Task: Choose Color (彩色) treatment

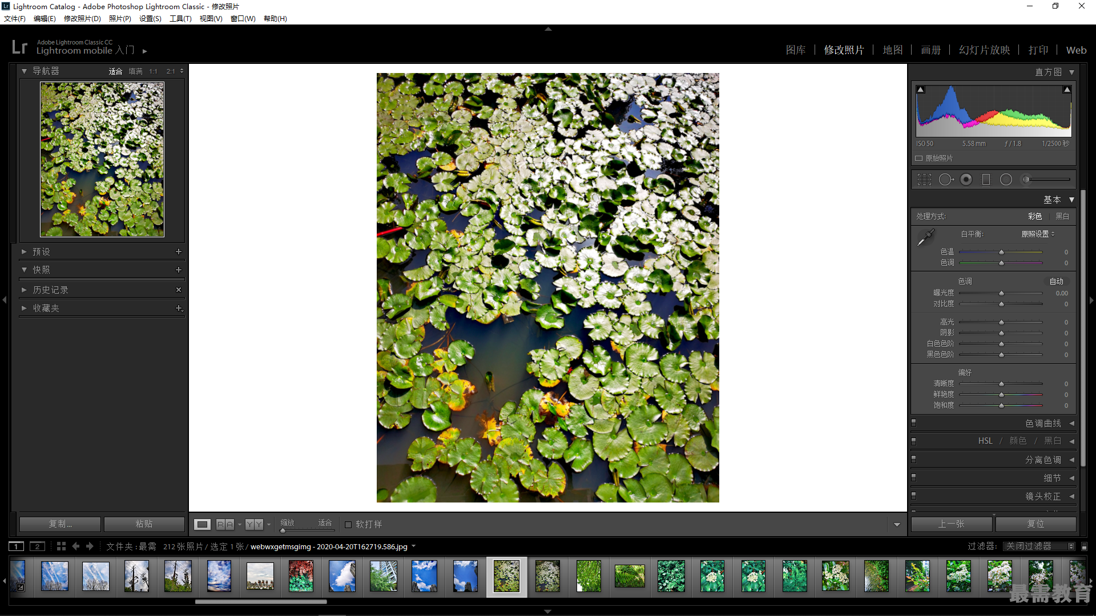Action: 1035,216
